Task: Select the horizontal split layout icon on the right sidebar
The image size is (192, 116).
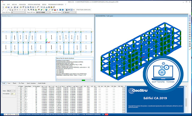Action: point(190,18)
